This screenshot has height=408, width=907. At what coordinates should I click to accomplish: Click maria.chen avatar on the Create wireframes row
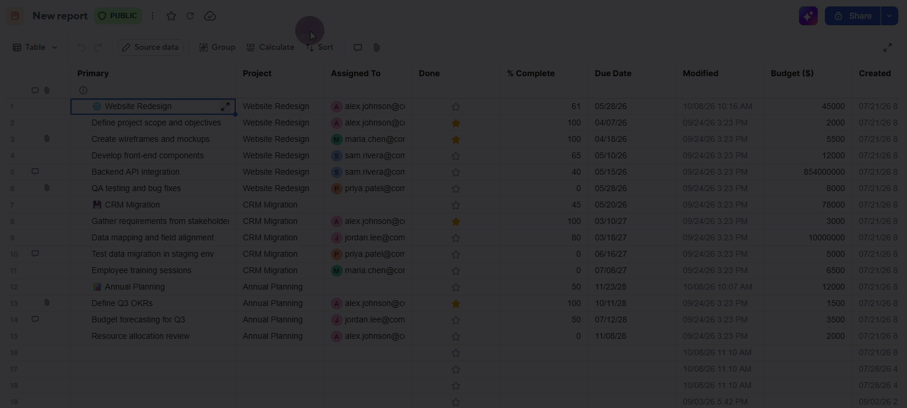(336, 140)
